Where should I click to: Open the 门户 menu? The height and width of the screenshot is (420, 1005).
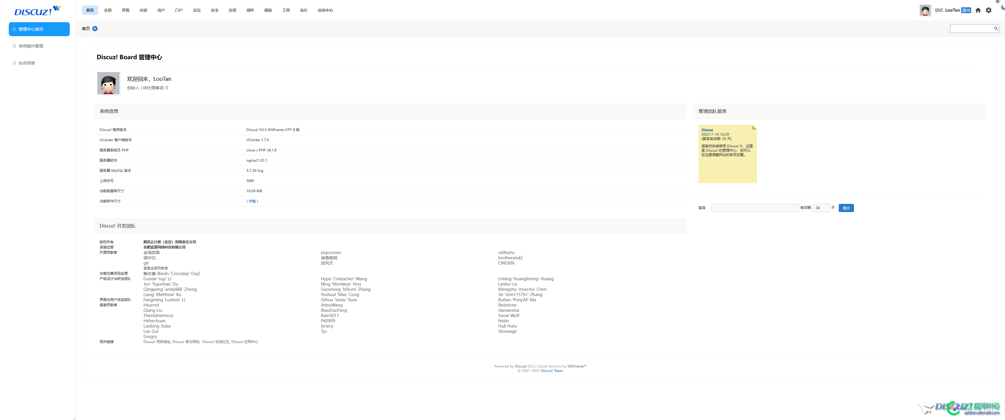point(179,10)
